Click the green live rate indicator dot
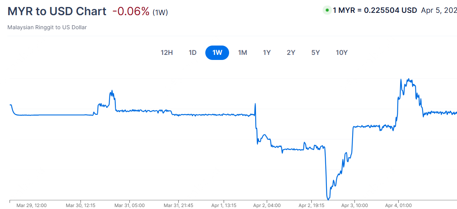Screen dimensions: 457x209 click(x=327, y=10)
